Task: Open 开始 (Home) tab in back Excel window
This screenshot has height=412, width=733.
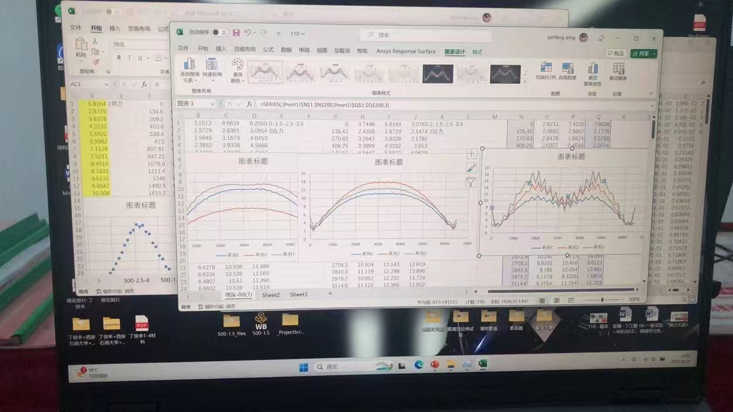Action: (x=96, y=28)
